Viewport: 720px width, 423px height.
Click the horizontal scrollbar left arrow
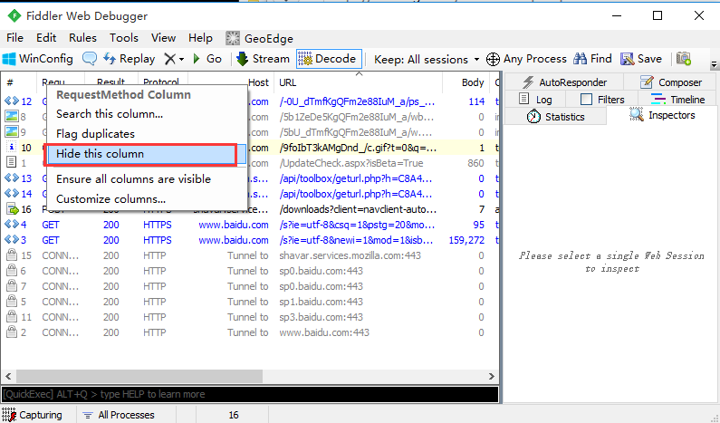(8, 376)
